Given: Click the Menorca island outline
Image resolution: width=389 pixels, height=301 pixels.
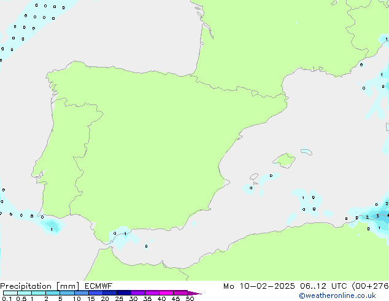Looking at the screenshot, I should [x=306, y=152].
